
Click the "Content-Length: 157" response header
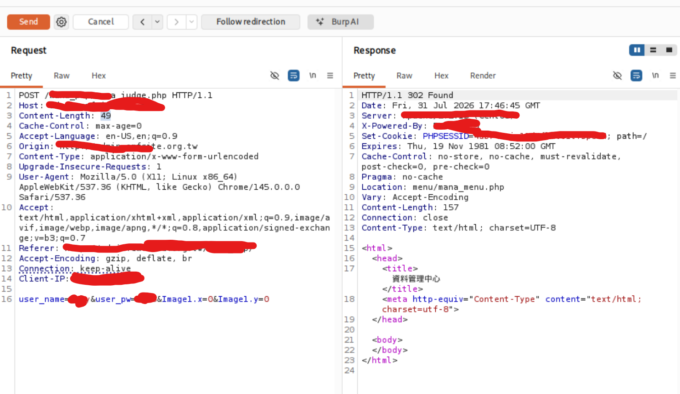point(410,207)
